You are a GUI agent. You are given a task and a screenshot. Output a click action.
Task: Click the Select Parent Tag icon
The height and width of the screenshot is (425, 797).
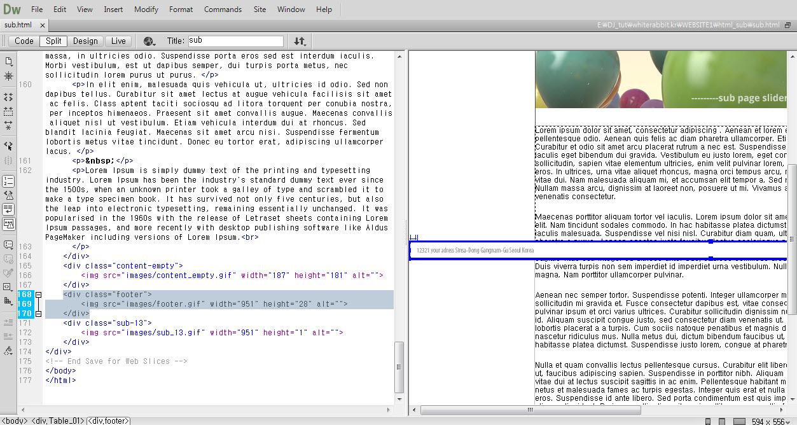point(8,146)
